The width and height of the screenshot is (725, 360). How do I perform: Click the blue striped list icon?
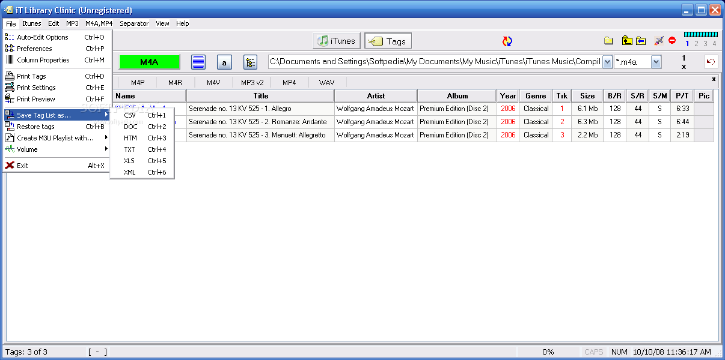[198, 62]
